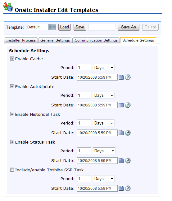Screen dimensions: 172x201
Task: Switch to the Installer Process tab
Action: 21,40
